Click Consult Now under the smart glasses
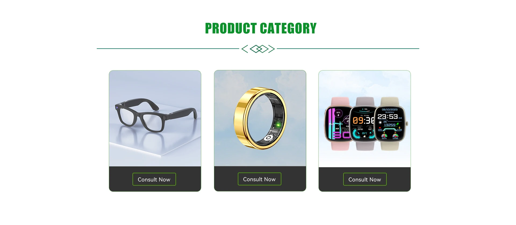516x225 pixels. click(154, 179)
